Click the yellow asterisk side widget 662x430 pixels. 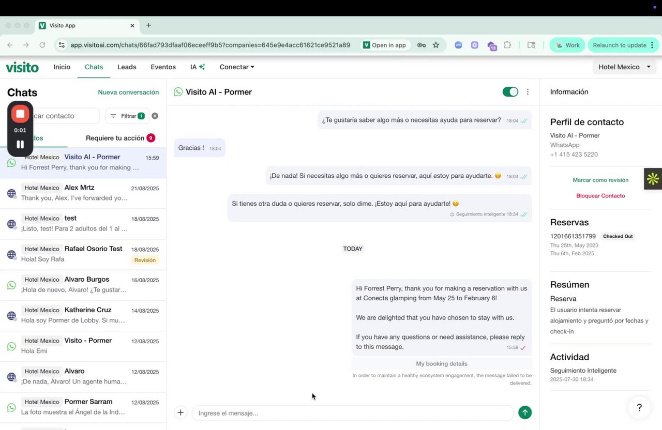(653, 179)
